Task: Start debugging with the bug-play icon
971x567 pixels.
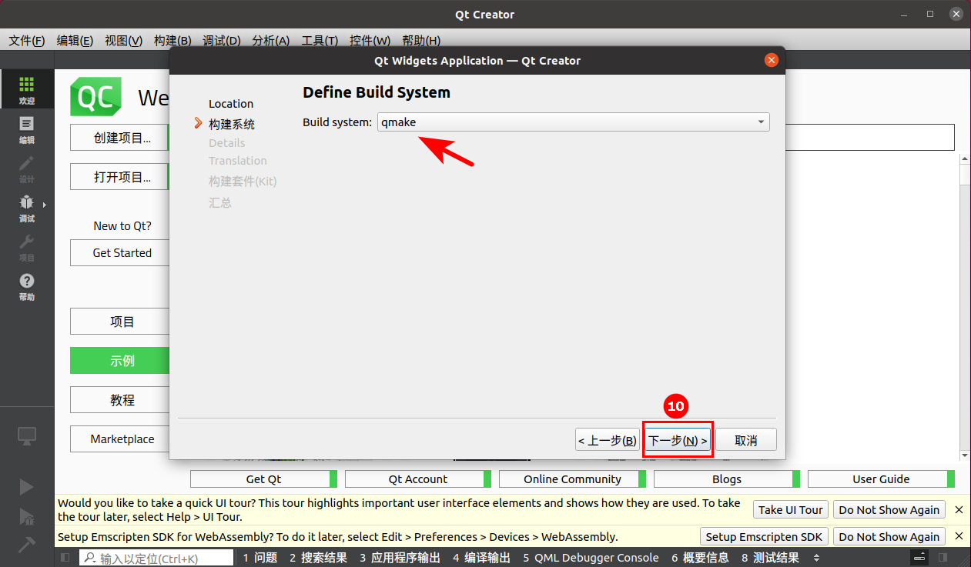Action: tap(26, 516)
